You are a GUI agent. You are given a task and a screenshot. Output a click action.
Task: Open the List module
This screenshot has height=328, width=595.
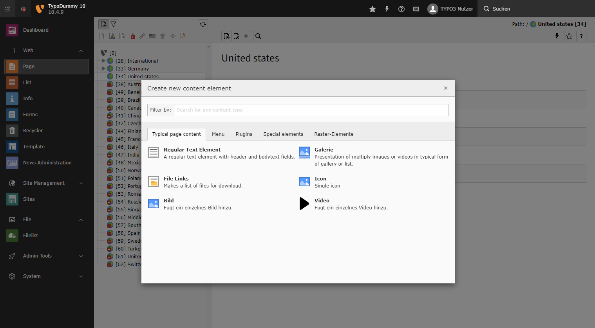click(x=47, y=83)
